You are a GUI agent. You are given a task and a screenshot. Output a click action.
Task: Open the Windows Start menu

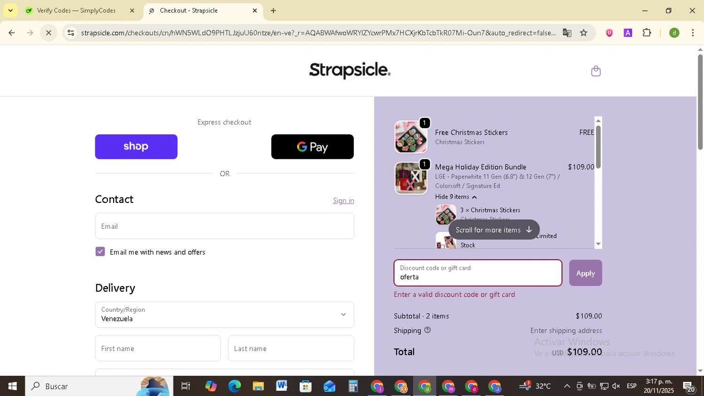pos(13,386)
